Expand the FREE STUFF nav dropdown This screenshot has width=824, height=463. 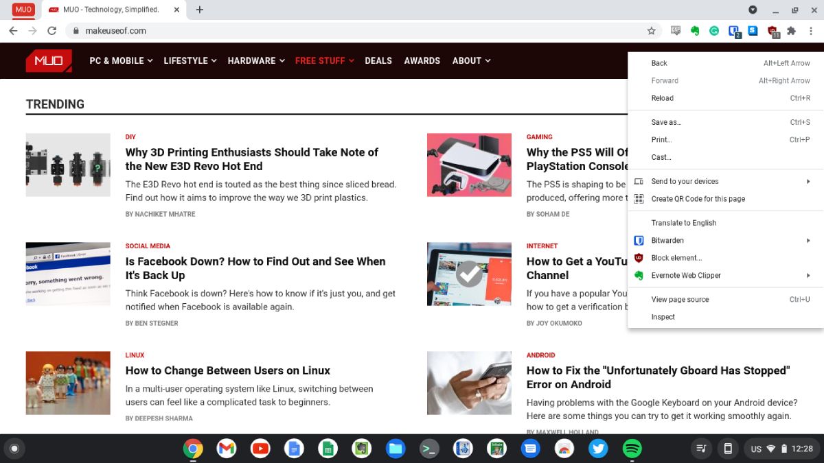[325, 60]
